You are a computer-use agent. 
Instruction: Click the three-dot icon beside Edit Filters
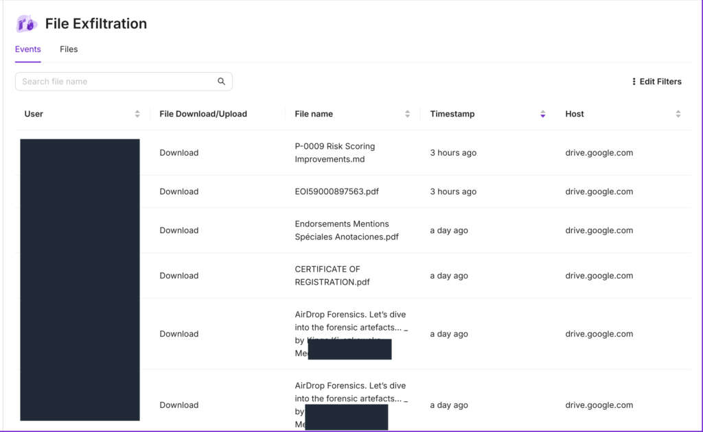tap(634, 82)
